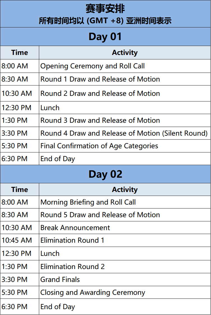
Task: Select Morning Briefing and Roll Call cell
Action: point(125,202)
